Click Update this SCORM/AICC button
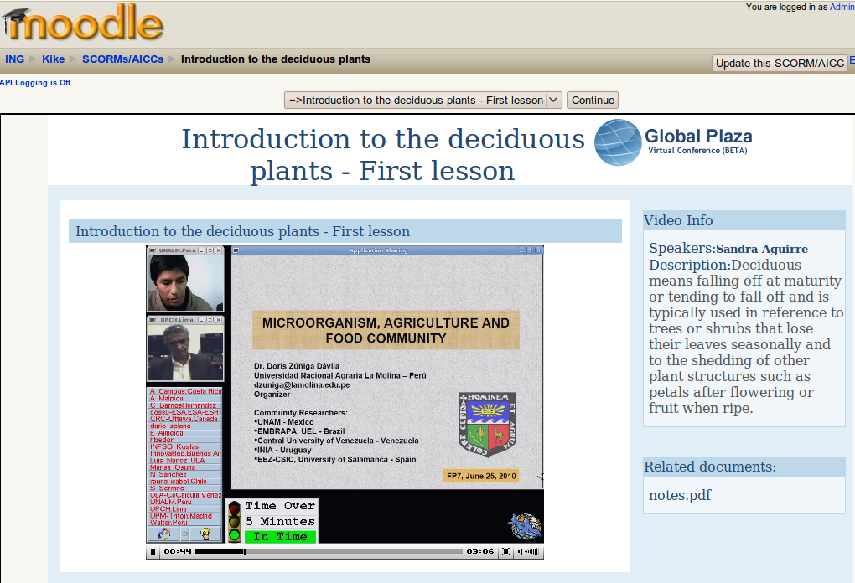This screenshot has width=855, height=583. (780, 64)
